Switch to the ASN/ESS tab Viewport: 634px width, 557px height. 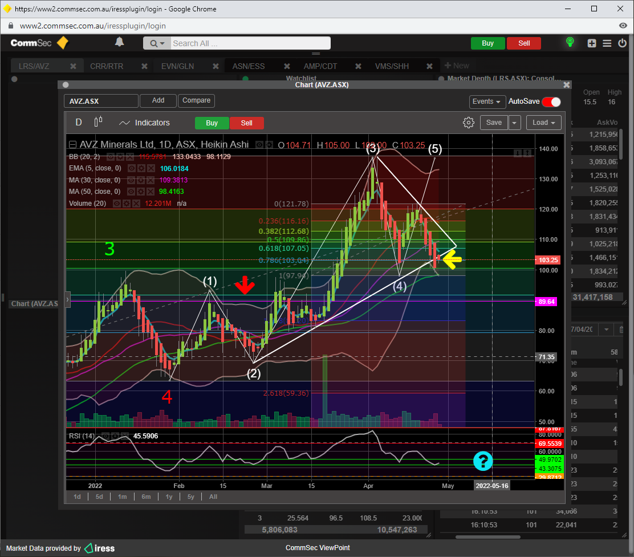click(x=249, y=66)
